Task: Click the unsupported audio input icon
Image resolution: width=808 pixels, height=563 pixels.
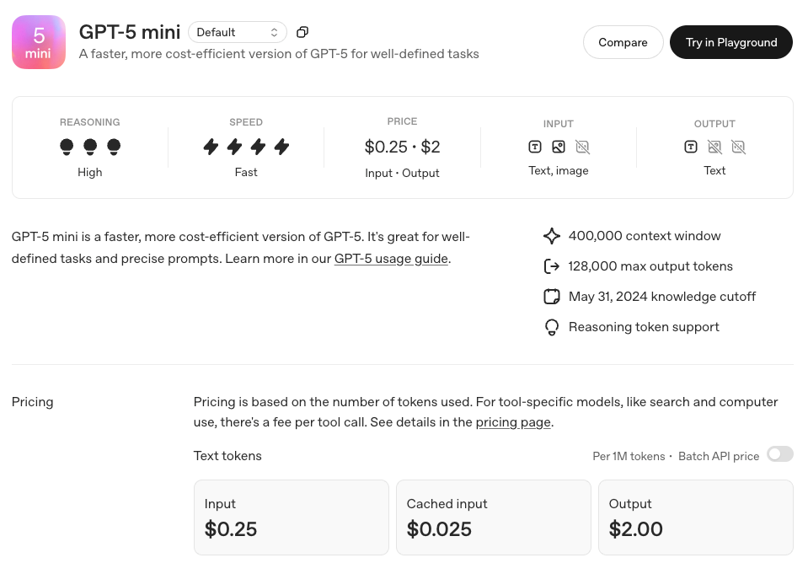Action: pos(582,147)
